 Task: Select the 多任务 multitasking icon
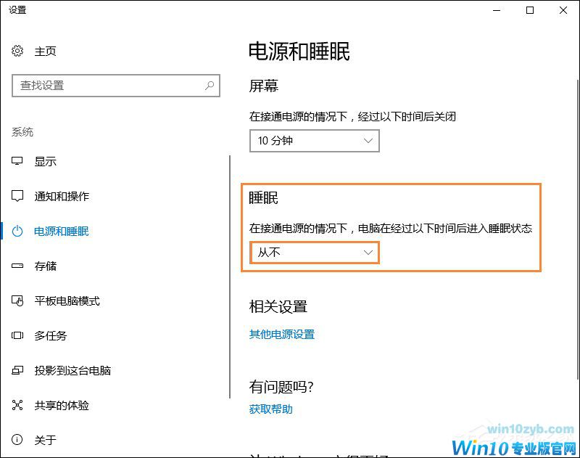[17, 335]
